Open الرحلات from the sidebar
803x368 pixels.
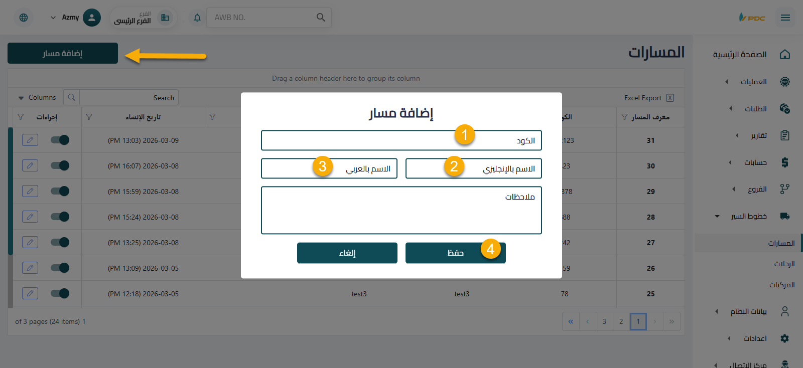784,264
